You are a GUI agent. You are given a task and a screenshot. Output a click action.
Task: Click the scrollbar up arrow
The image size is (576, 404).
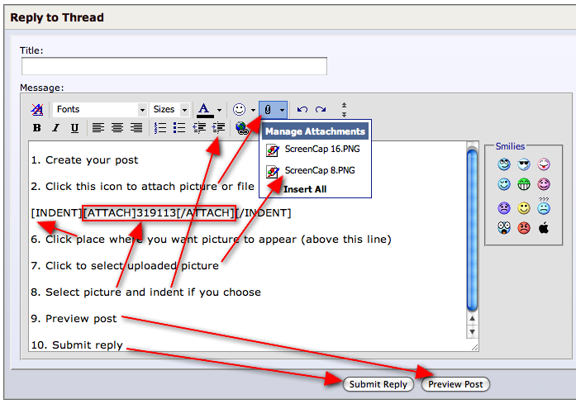pyautogui.click(x=472, y=319)
